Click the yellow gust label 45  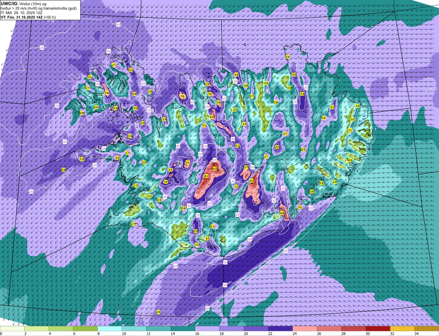211,117
